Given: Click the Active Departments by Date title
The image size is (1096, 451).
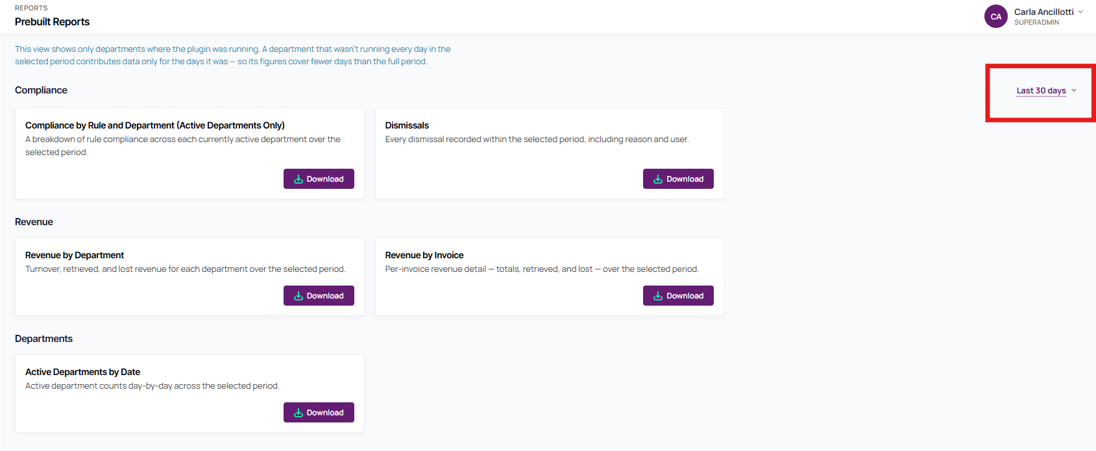Looking at the screenshot, I should (82, 372).
